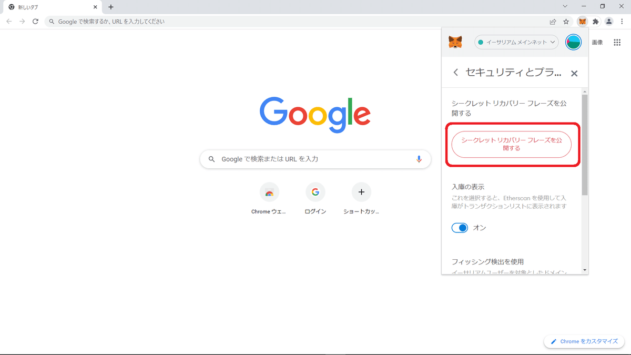Viewport: 631px width, 355px height.
Task: Click the scrollbar down arrow in MetaMask popup
Action: [585, 270]
